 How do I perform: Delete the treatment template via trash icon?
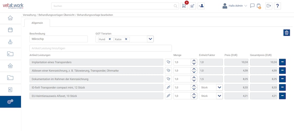pyautogui.click(x=287, y=33)
